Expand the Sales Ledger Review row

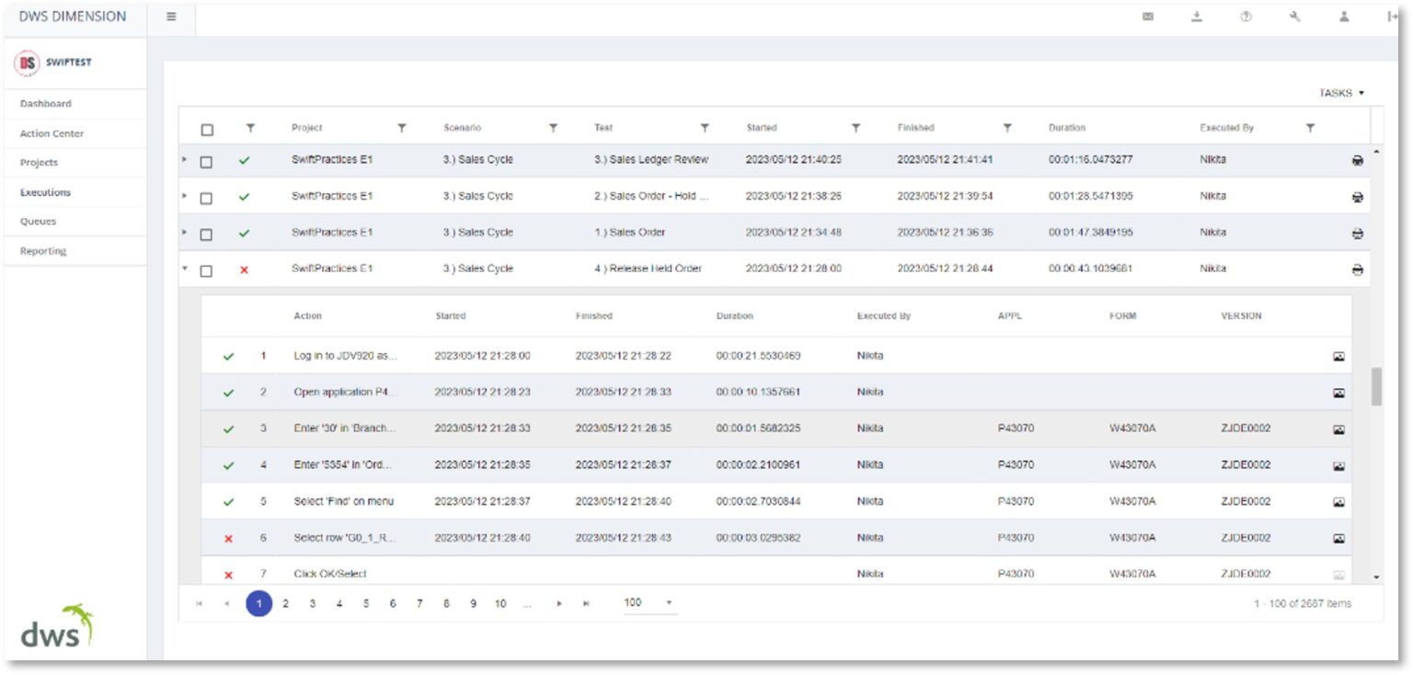point(184,159)
